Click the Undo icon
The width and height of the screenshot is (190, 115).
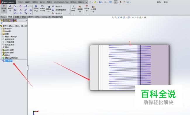pos(110,2)
